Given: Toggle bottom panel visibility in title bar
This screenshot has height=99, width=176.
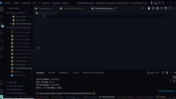Looking at the screenshot, I should [156, 3].
